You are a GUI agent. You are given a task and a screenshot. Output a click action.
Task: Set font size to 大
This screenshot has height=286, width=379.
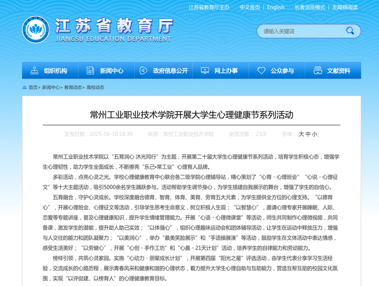tap(301, 134)
